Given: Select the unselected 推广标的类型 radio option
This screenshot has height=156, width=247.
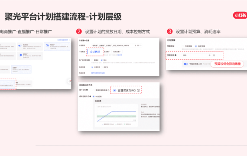Looking at the screenshot, I should [92, 60].
